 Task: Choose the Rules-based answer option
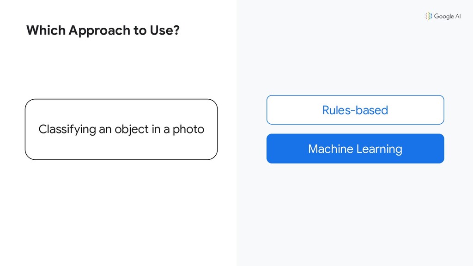(355, 110)
